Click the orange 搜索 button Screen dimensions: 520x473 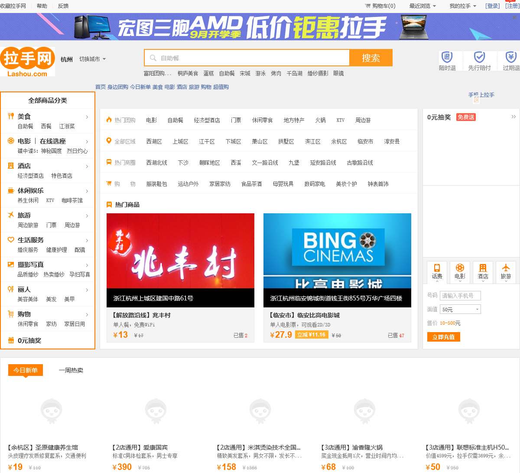[x=371, y=58]
